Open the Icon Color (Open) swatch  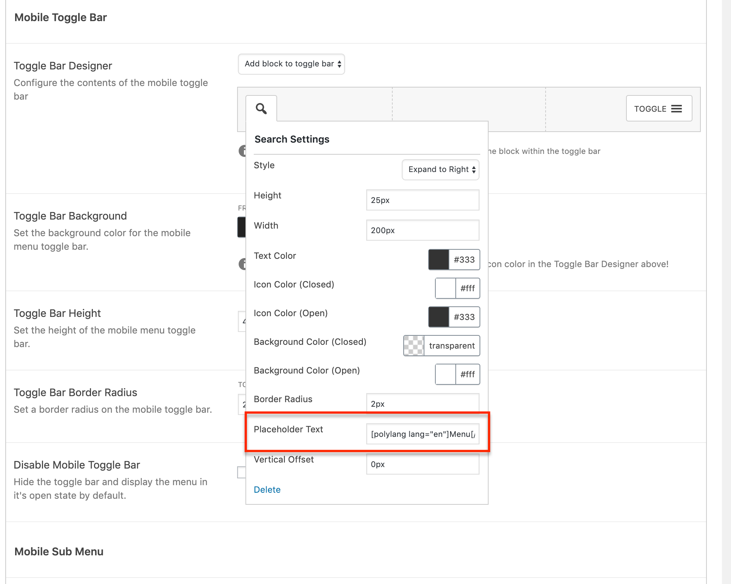coord(439,317)
